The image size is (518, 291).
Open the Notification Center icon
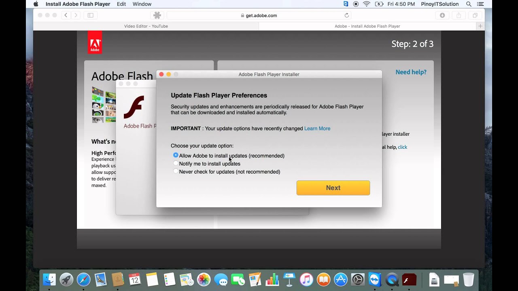(480, 4)
